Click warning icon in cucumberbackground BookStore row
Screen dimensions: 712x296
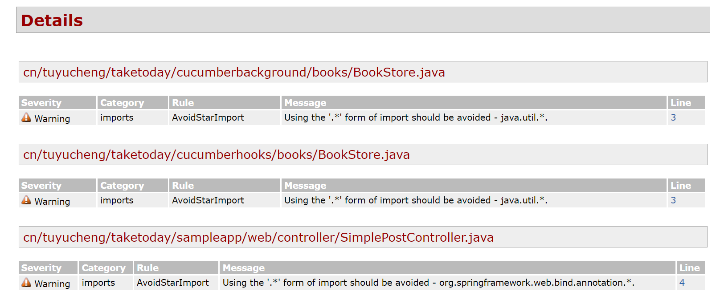pos(26,118)
